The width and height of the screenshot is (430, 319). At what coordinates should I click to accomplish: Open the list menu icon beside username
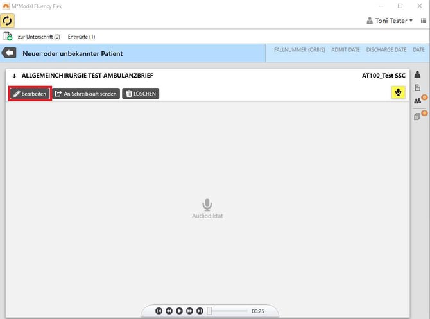pyautogui.click(x=423, y=21)
